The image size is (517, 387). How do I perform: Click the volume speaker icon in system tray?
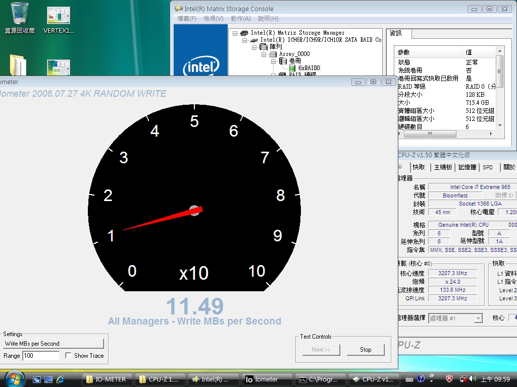click(473, 379)
